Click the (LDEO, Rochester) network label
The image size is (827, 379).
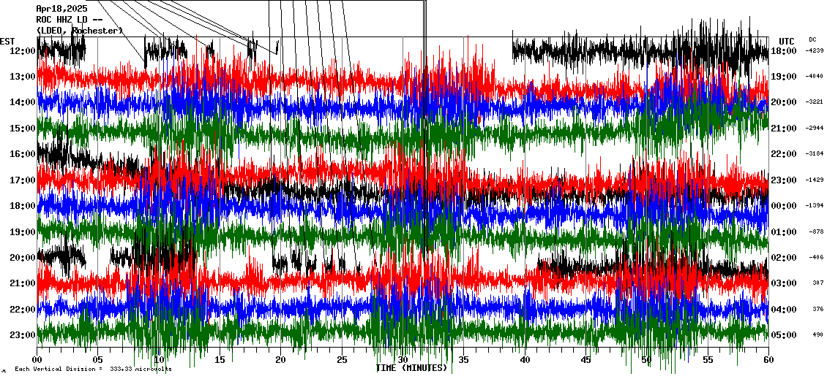click(79, 31)
